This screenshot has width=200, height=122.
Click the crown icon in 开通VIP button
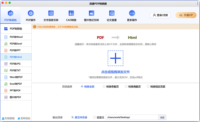(181, 15)
